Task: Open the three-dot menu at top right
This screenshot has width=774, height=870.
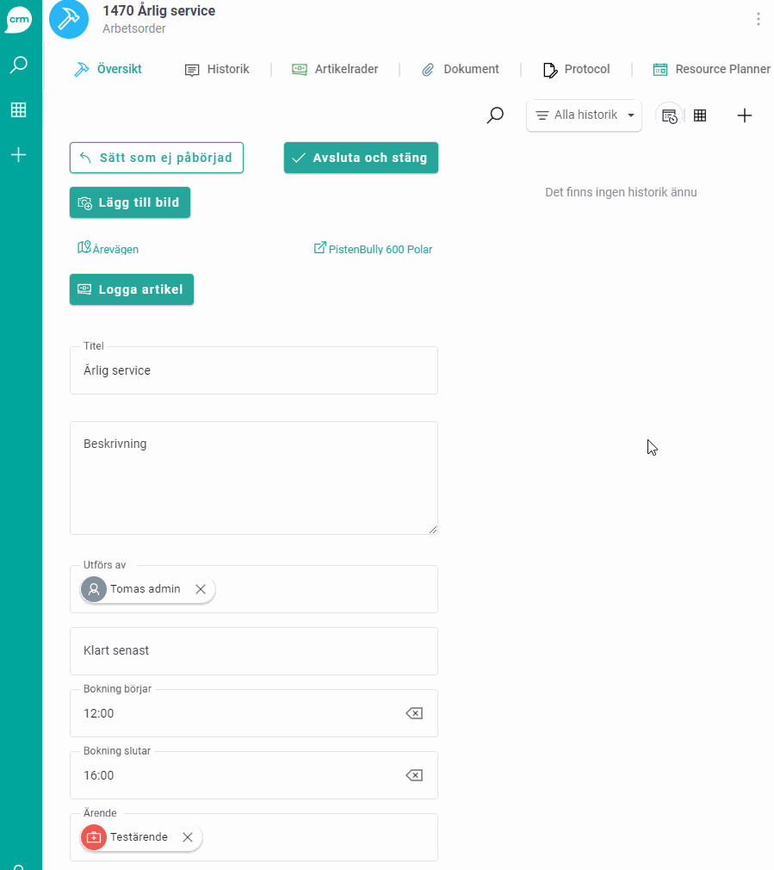Action: tap(759, 19)
